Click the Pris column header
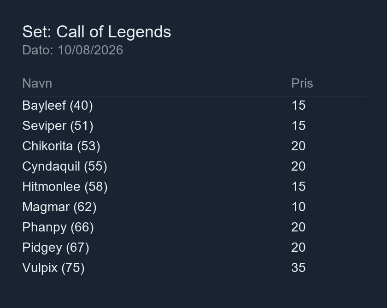The image size is (387, 308). [302, 83]
